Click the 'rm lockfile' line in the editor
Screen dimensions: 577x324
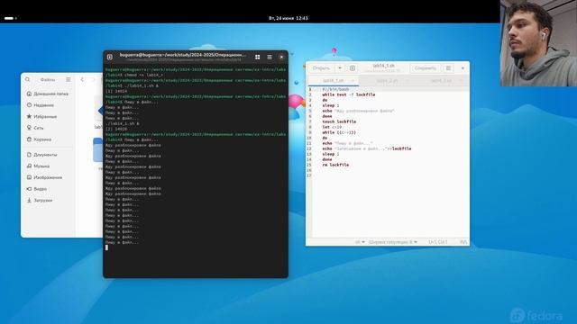click(x=335, y=165)
